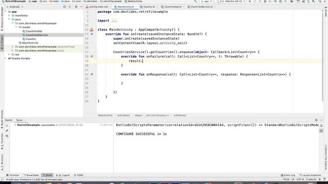Screen dimensions: 328x184
Task: Select RetrofitExample successful build entry
Action: 48,125
